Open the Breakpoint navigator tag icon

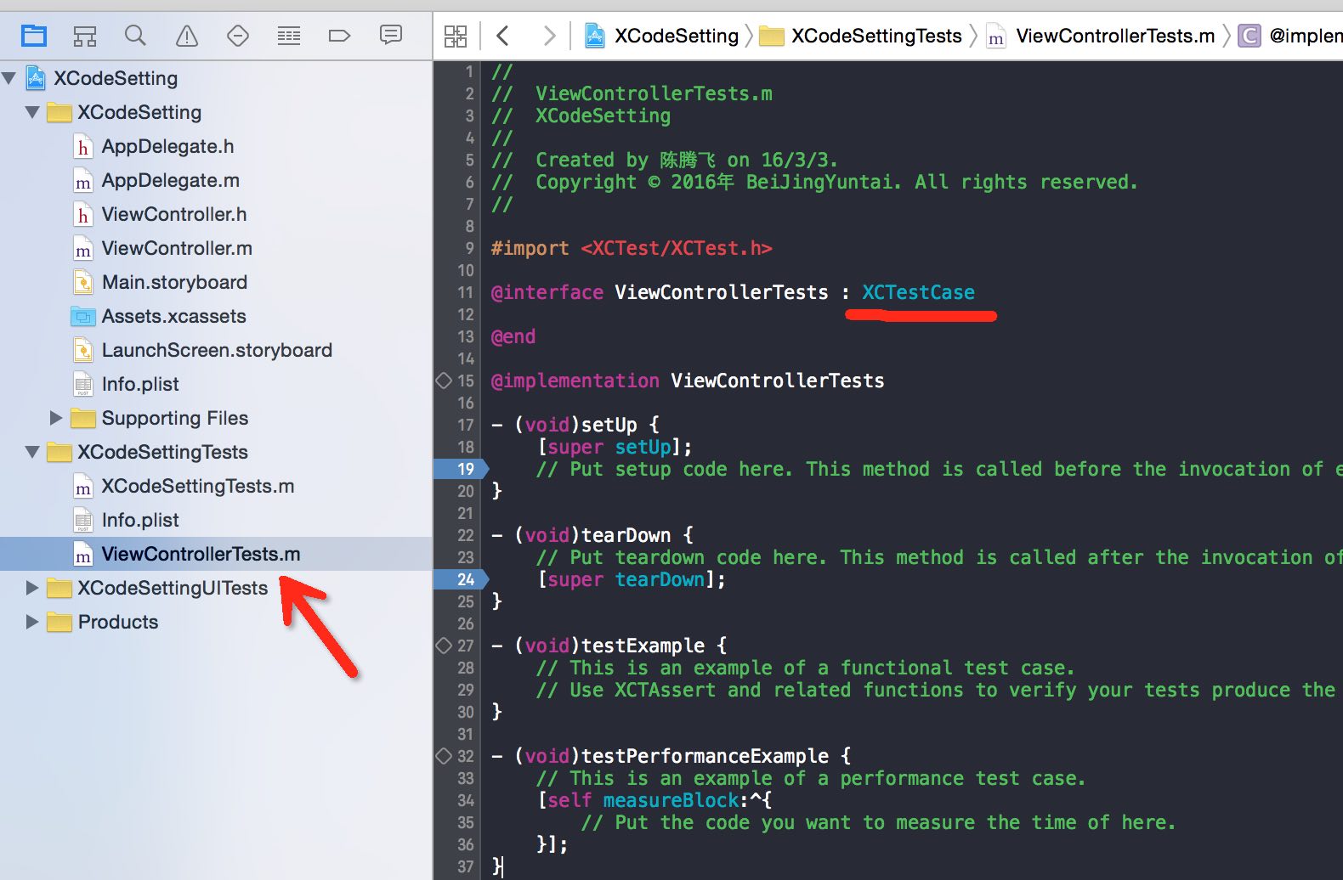[x=339, y=36]
